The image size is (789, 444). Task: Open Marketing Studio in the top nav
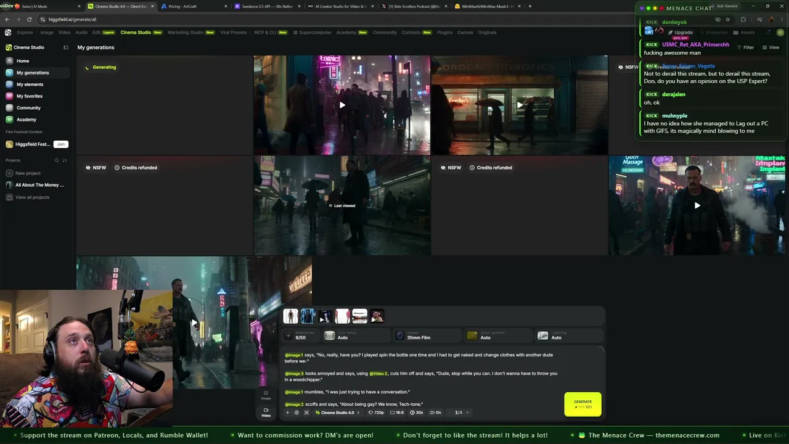tap(191, 32)
